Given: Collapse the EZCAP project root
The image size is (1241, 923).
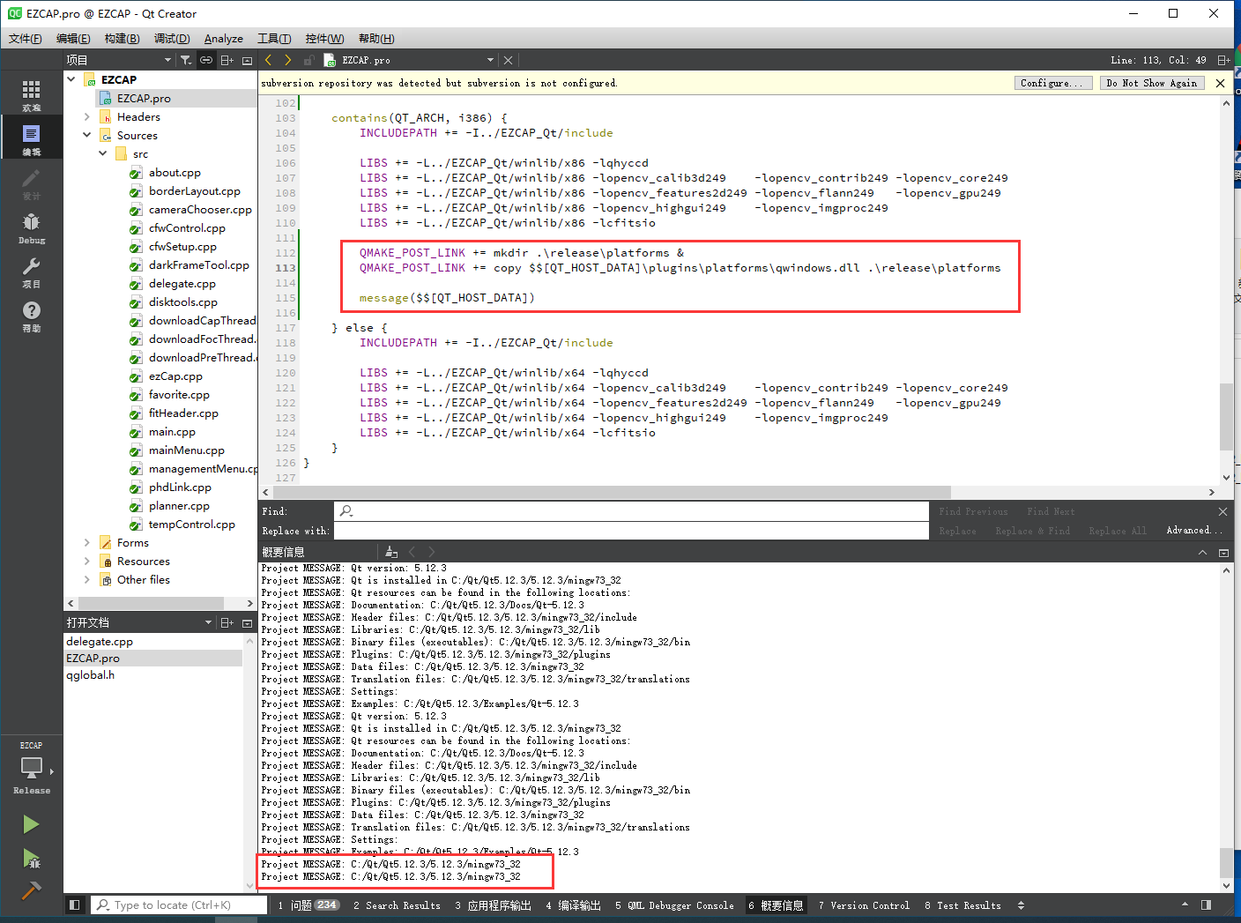Looking at the screenshot, I should (x=71, y=79).
